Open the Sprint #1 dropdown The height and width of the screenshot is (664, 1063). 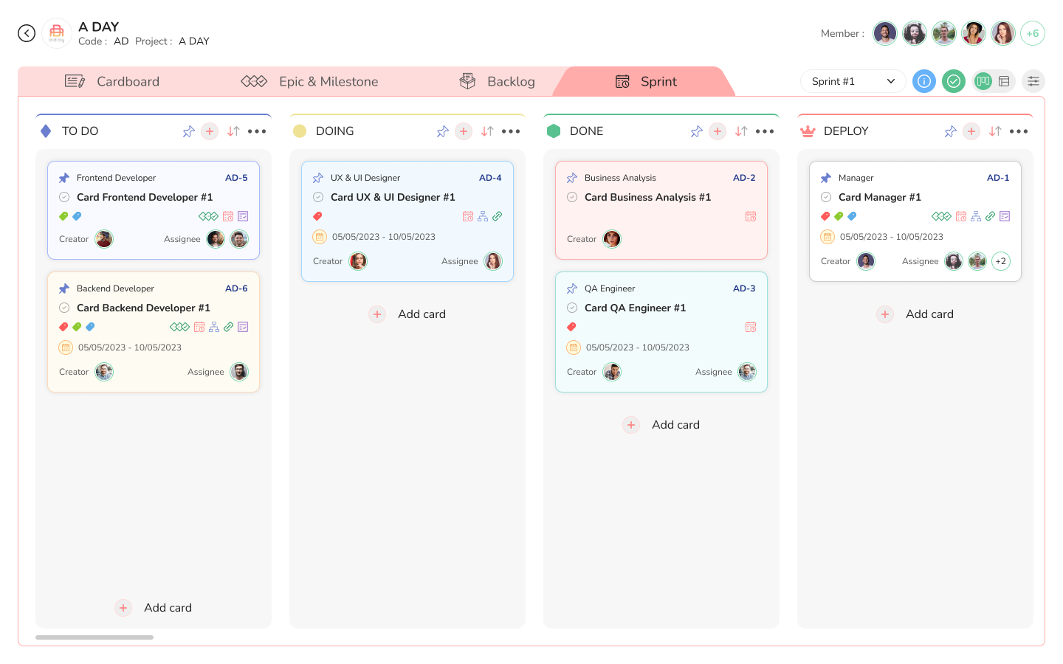[853, 81]
